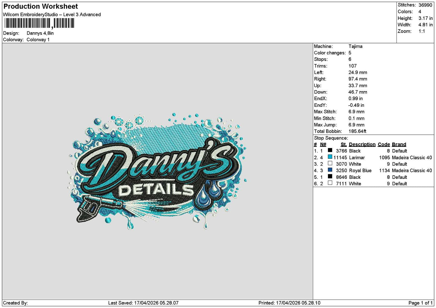Click the Down value "46.7 mm"

pos(358,92)
